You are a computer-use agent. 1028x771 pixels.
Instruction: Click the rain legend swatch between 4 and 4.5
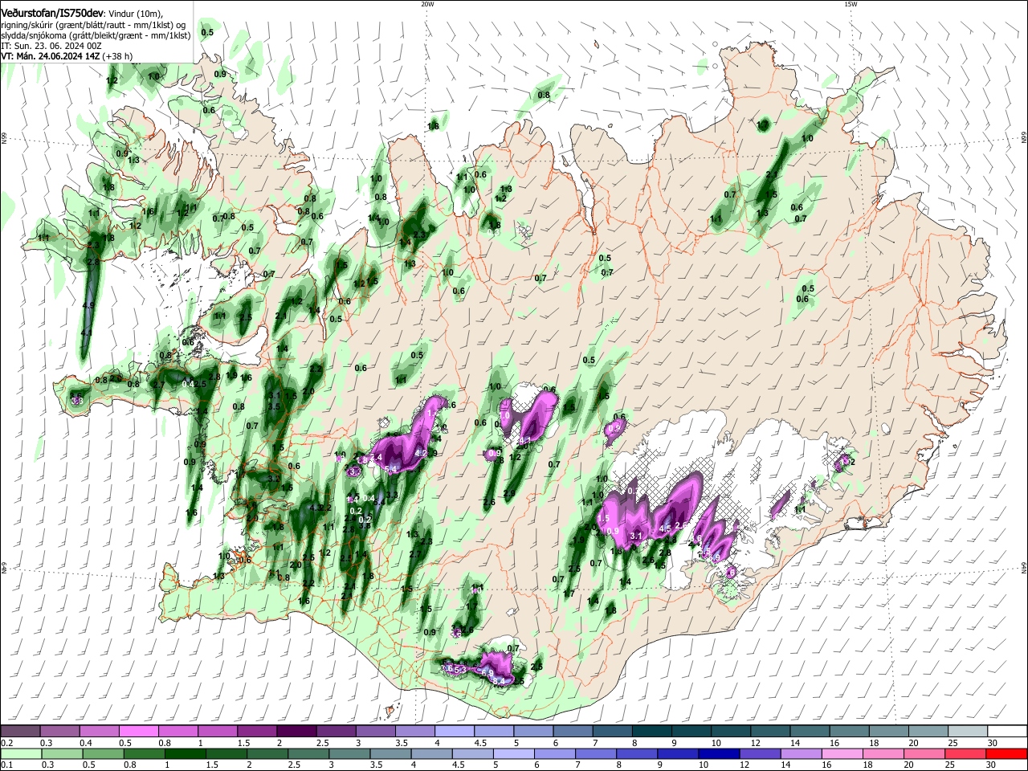point(431,753)
